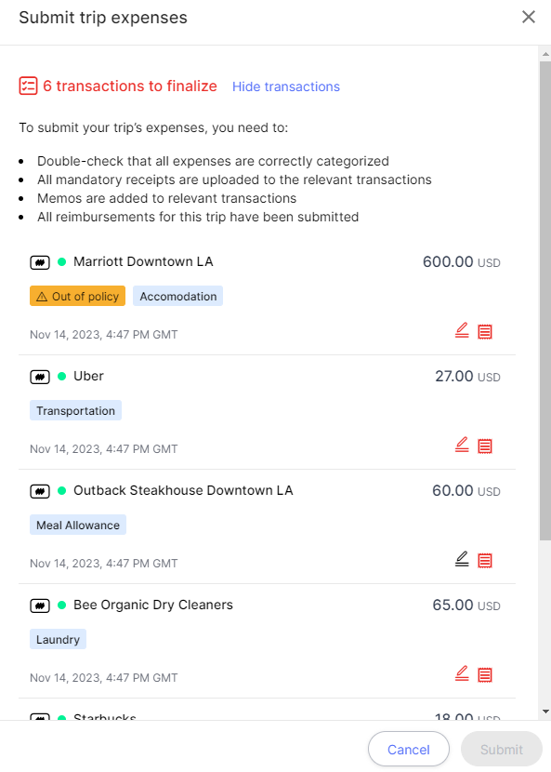The width and height of the screenshot is (551, 772).
Task: Click card icon beside Marriott Downtown LA
Action: tap(40, 262)
